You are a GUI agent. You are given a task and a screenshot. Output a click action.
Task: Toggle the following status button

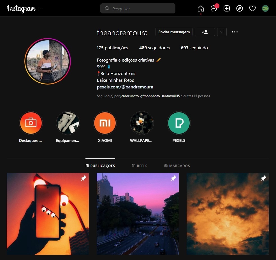pyautogui.click(x=205, y=32)
